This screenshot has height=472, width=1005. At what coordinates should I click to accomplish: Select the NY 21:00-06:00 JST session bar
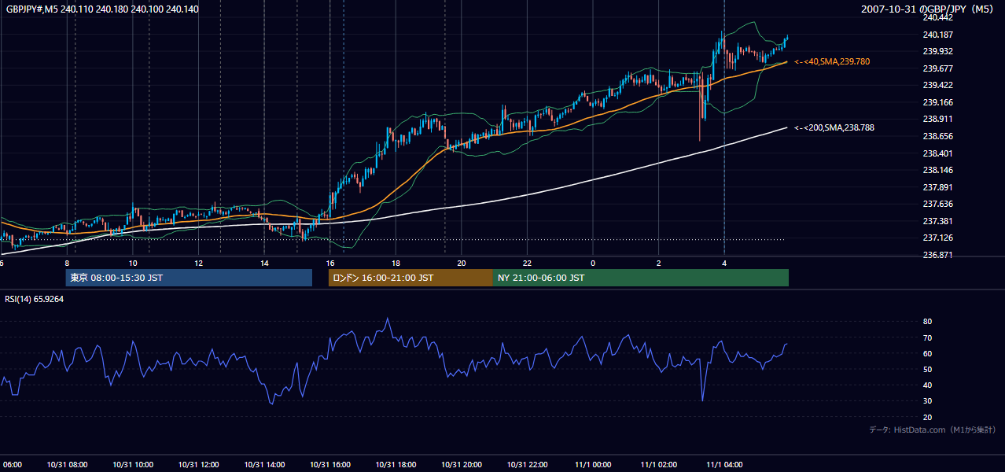pyautogui.click(x=641, y=278)
